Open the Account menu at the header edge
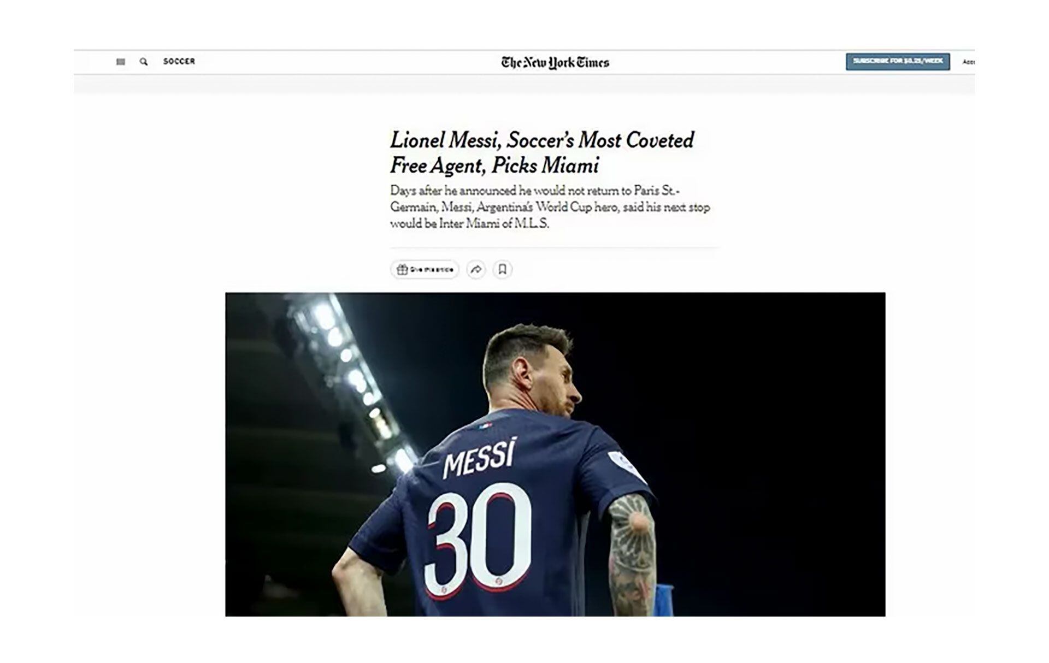 (969, 62)
